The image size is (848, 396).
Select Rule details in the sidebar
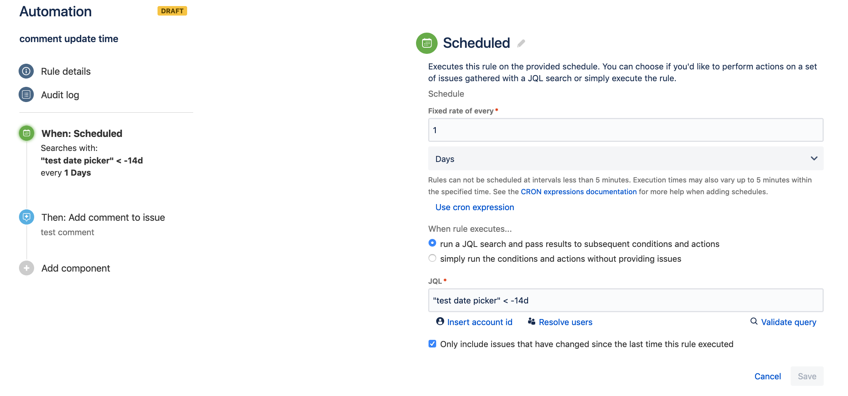coord(65,71)
